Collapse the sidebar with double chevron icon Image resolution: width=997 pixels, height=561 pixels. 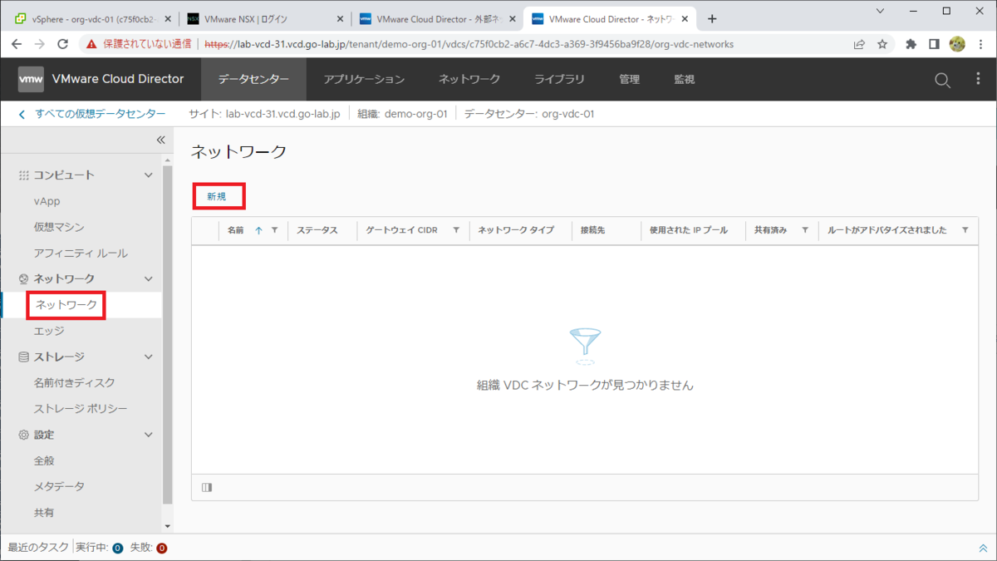coord(161,140)
